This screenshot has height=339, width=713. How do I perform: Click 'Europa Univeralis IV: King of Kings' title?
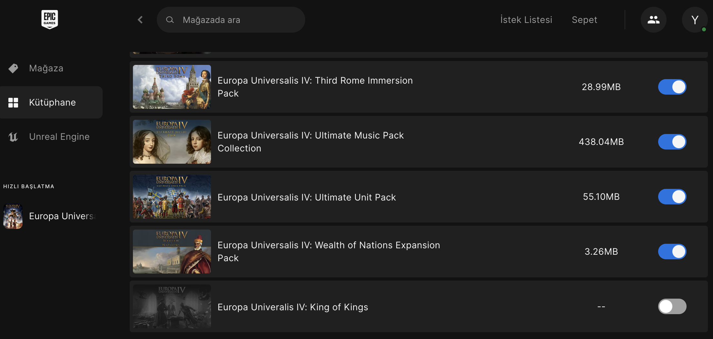tap(293, 307)
